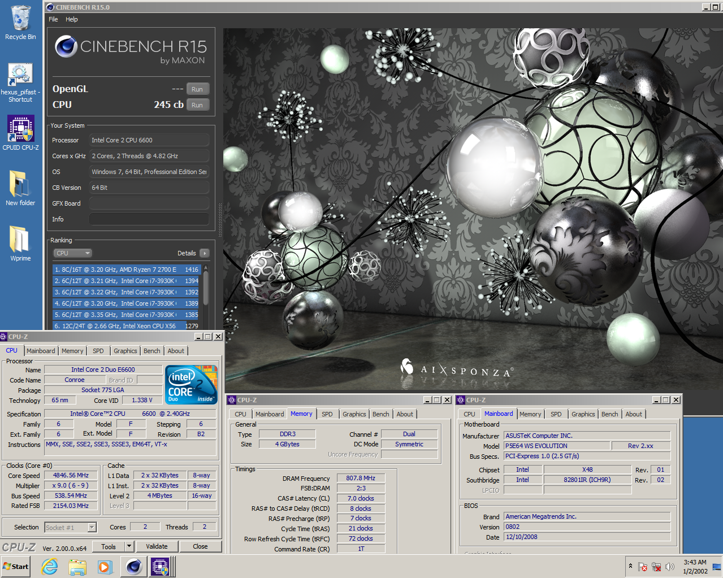Click the Code Name value Conroe
The width and height of the screenshot is (723, 578).
(75, 380)
